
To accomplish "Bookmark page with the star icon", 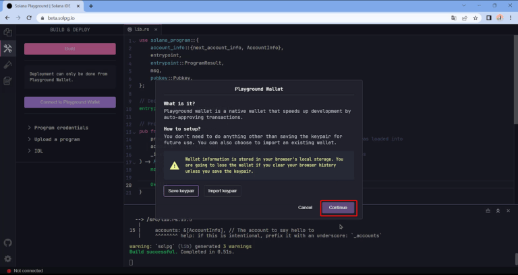I will (476, 18).
